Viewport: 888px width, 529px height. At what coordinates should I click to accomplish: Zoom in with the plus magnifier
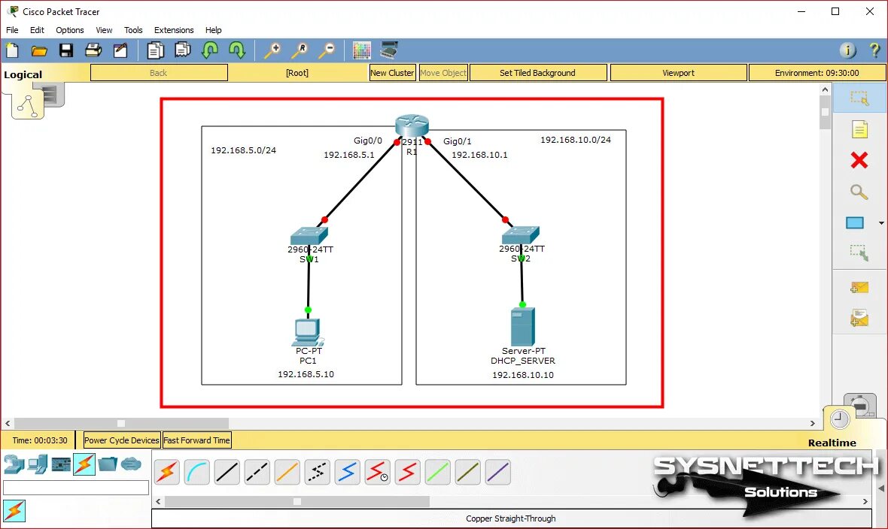(273, 50)
